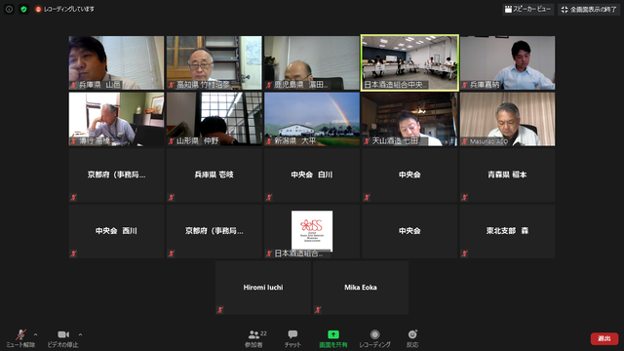Screen dimensions: 624x351
Task: Unmute the microphone
Action: pyautogui.click(x=20, y=338)
